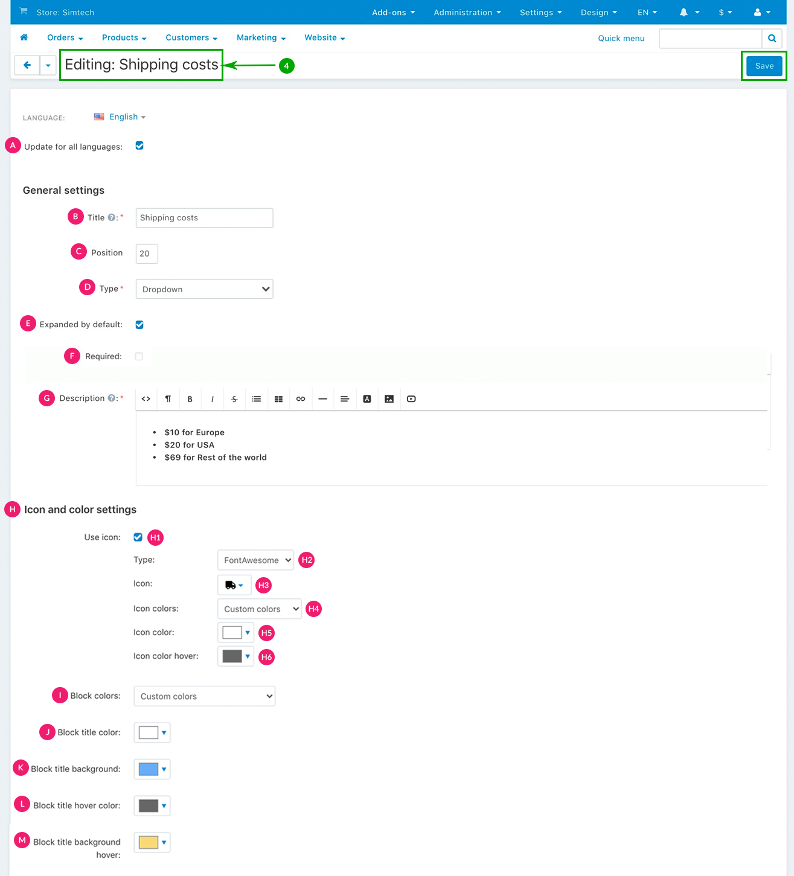
Task: Click the Save button
Action: click(x=764, y=66)
